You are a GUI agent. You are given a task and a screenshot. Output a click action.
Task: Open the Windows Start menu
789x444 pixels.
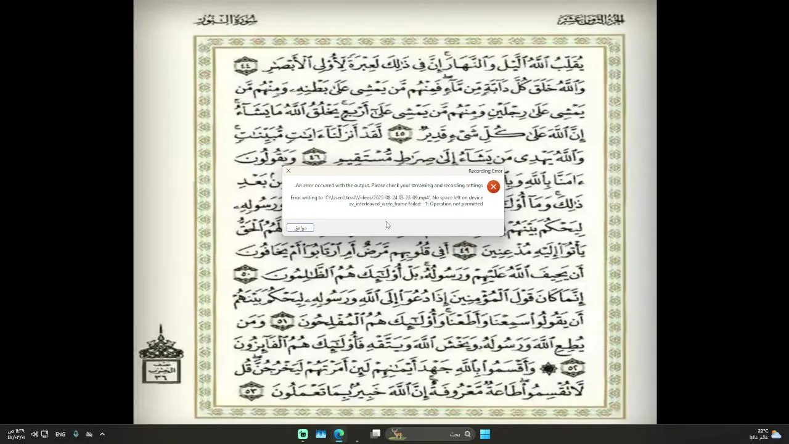pos(485,434)
